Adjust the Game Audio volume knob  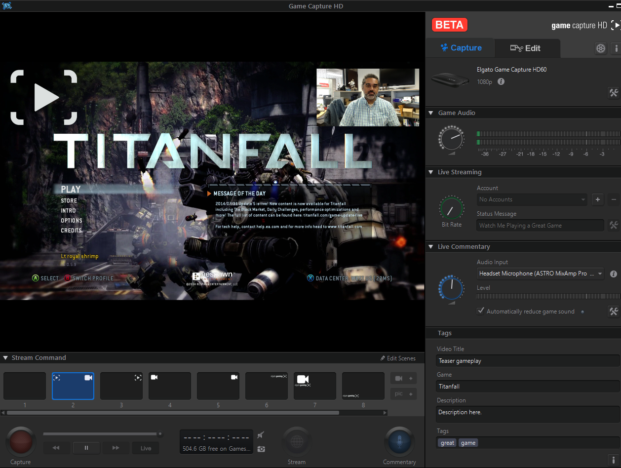451,138
